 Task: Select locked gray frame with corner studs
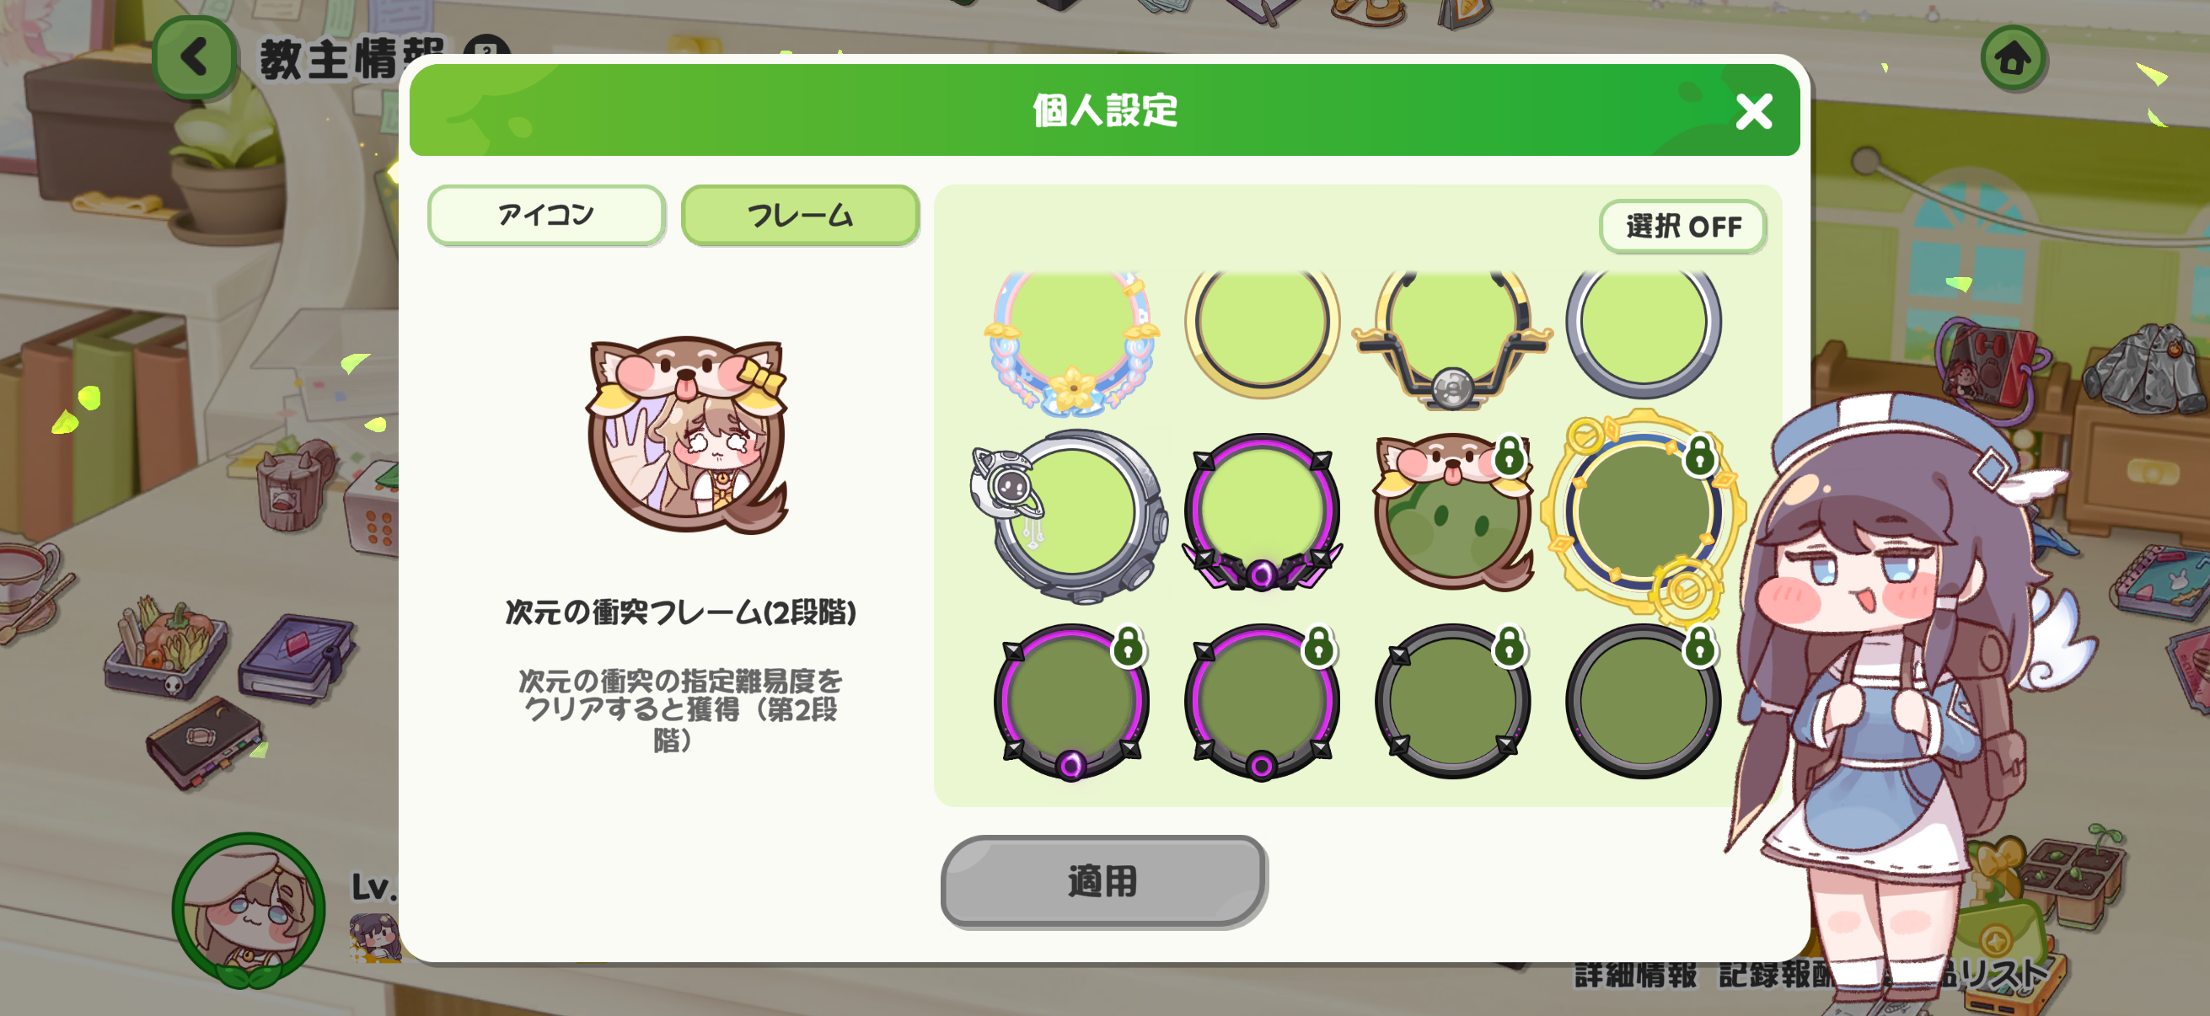1451,701
